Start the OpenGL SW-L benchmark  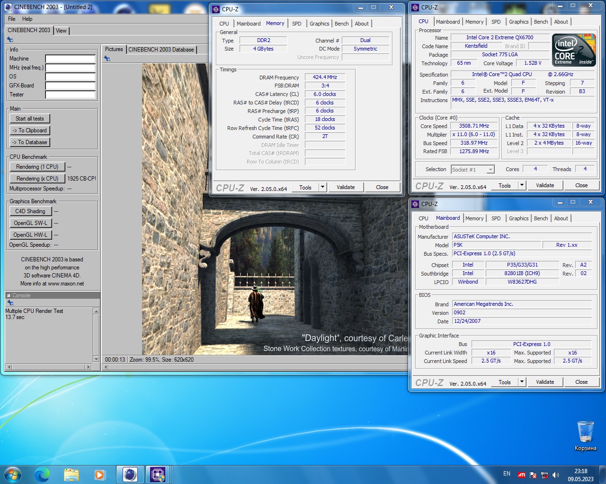30,223
